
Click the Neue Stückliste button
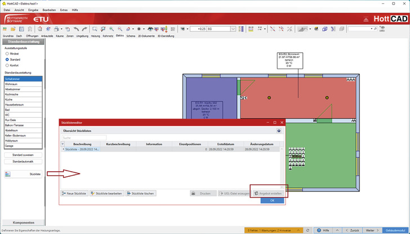coord(73,193)
